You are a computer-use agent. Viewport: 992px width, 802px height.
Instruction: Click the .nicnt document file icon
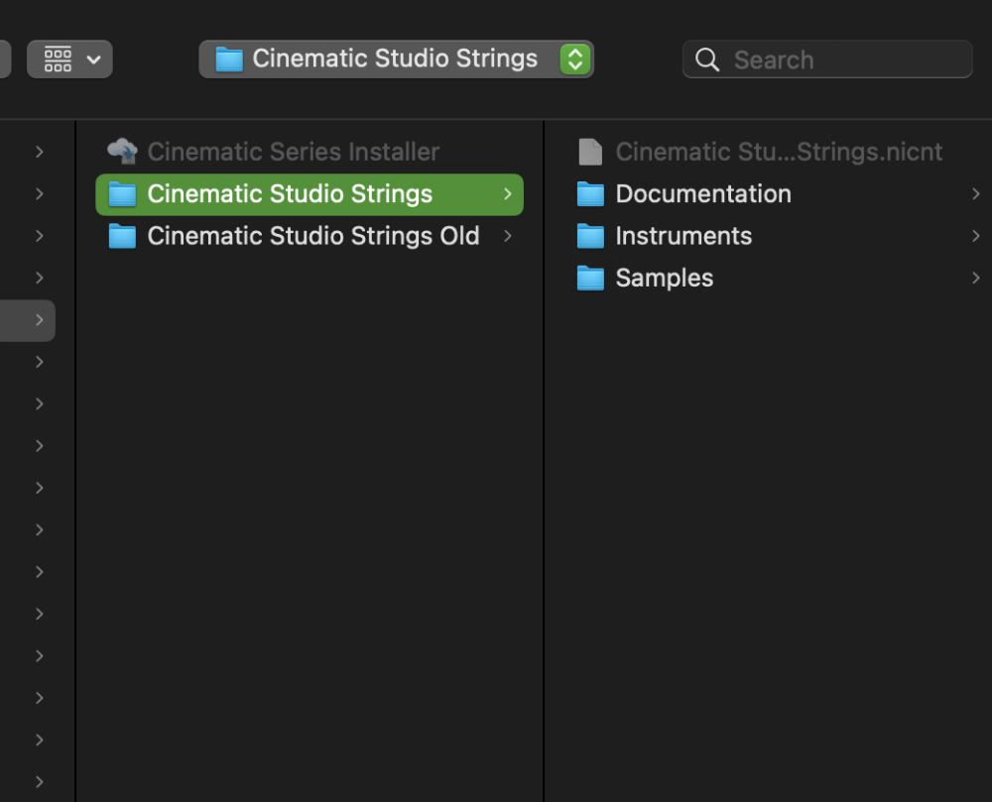pyautogui.click(x=590, y=152)
